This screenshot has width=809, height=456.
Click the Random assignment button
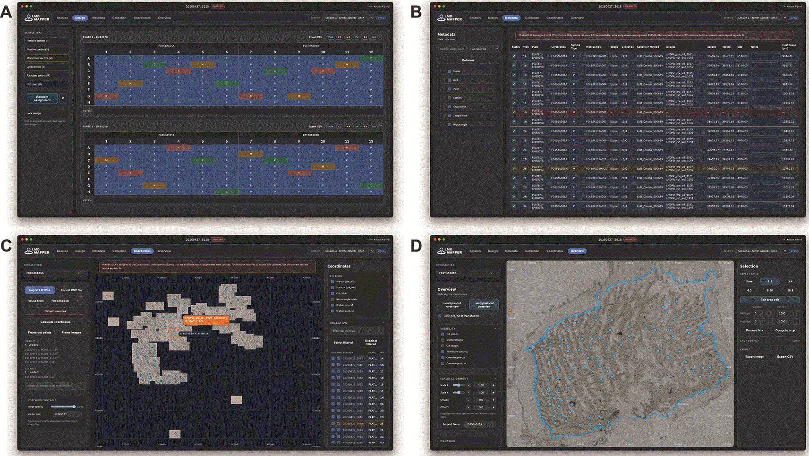pos(42,98)
